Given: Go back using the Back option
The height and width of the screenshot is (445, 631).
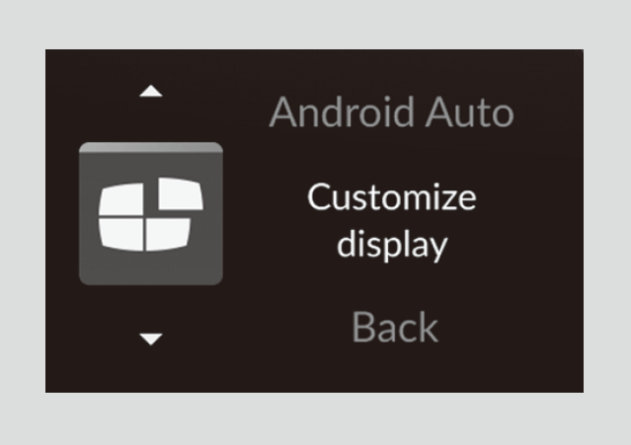Looking at the screenshot, I should point(395,327).
